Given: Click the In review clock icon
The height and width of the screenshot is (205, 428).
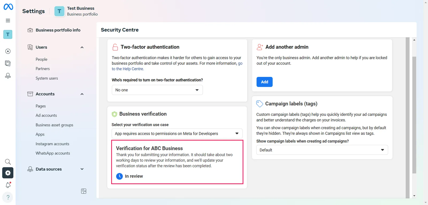Looking at the screenshot, I should pos(119,176).
